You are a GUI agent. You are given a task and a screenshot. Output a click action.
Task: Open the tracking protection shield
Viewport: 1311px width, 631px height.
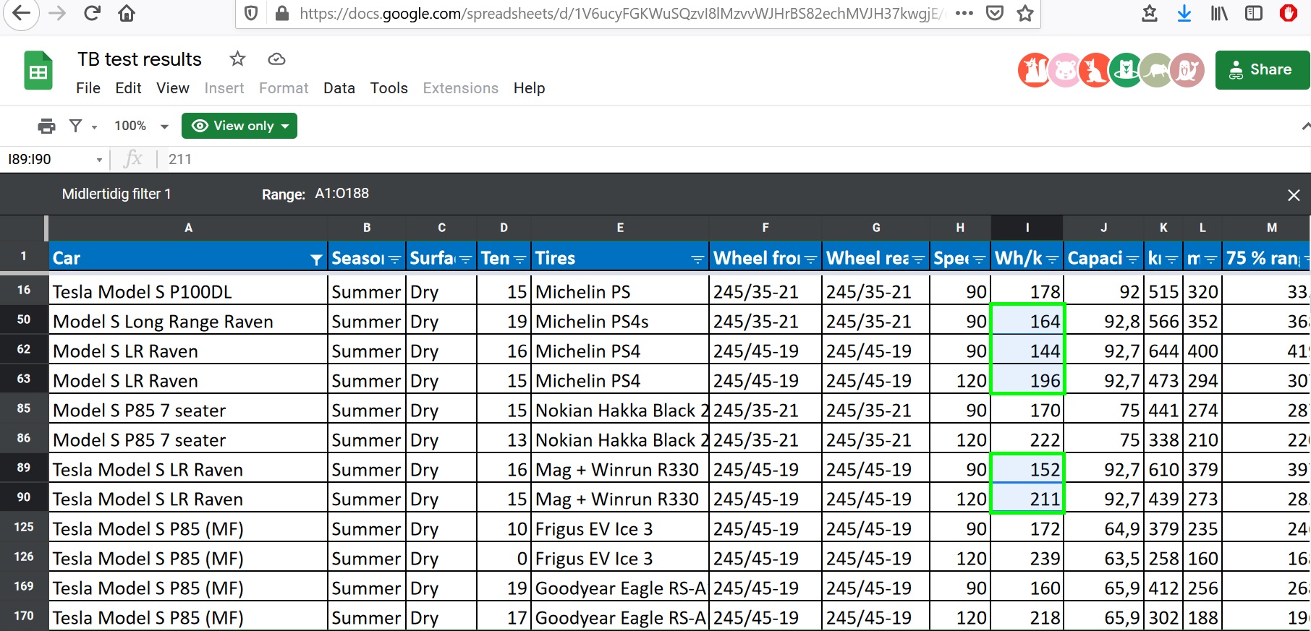[x=251, y=14]
